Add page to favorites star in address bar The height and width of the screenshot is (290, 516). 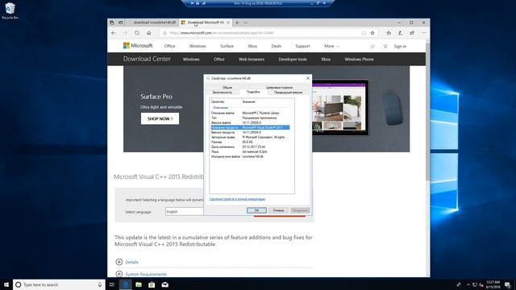click(x=372, y=33)
